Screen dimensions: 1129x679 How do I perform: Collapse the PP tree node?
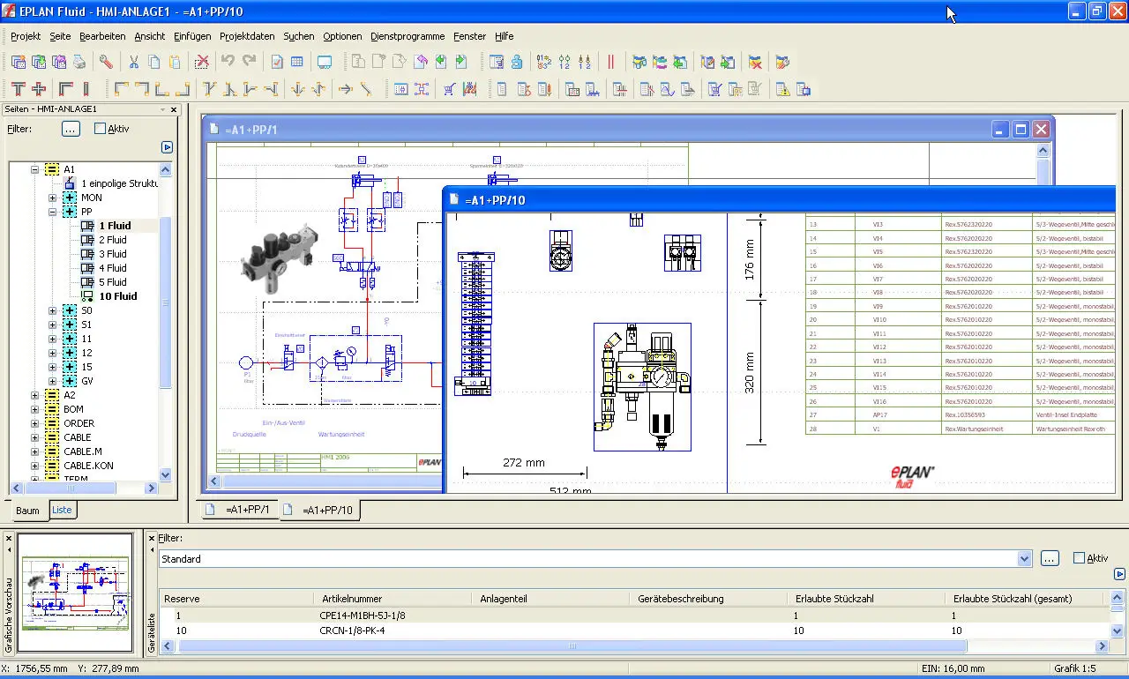point(53,212)
